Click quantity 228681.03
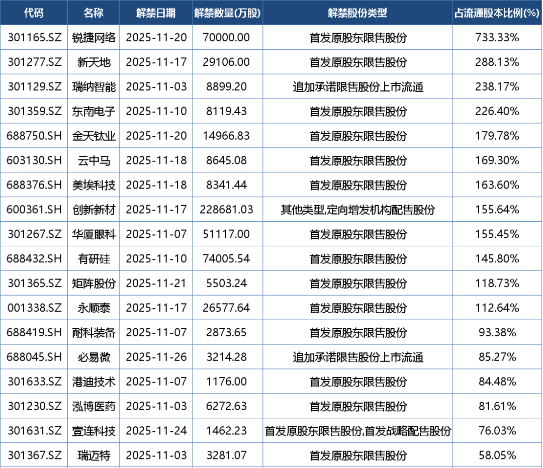 point(226,210)
